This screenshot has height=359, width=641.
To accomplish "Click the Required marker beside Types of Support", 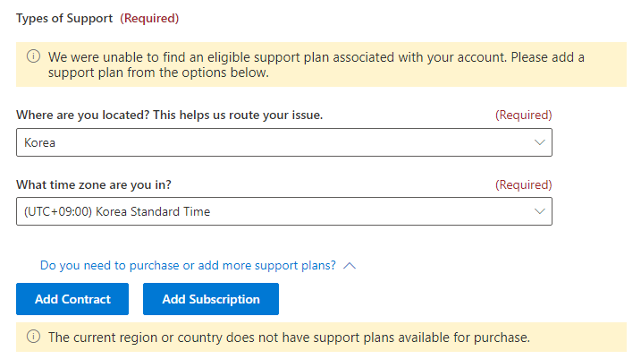I will (149, 18).
